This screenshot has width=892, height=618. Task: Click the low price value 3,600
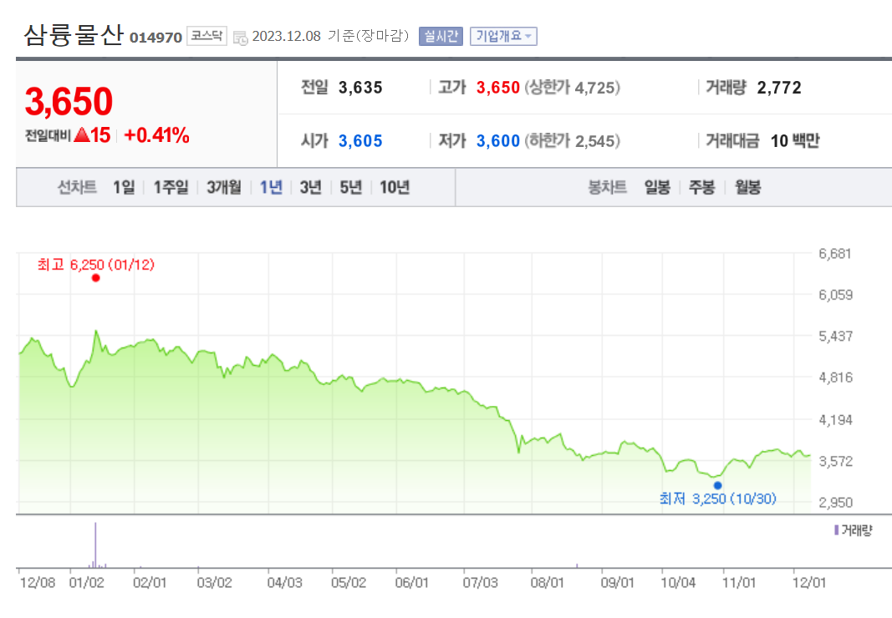tap(497, 141)
